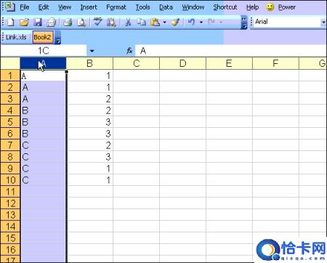Viewport: 327px width, 263px height.
Task: Select the Book2 workbook tab
Action: tap(43, 37)
